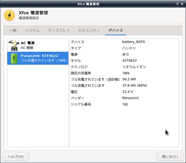Click the 37.6 Wh (66%) value

(x=135, y=85)
